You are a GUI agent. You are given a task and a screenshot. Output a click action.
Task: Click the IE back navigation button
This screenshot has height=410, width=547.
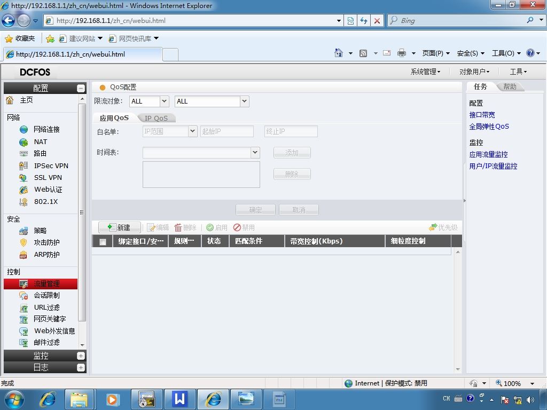[9, 21]
